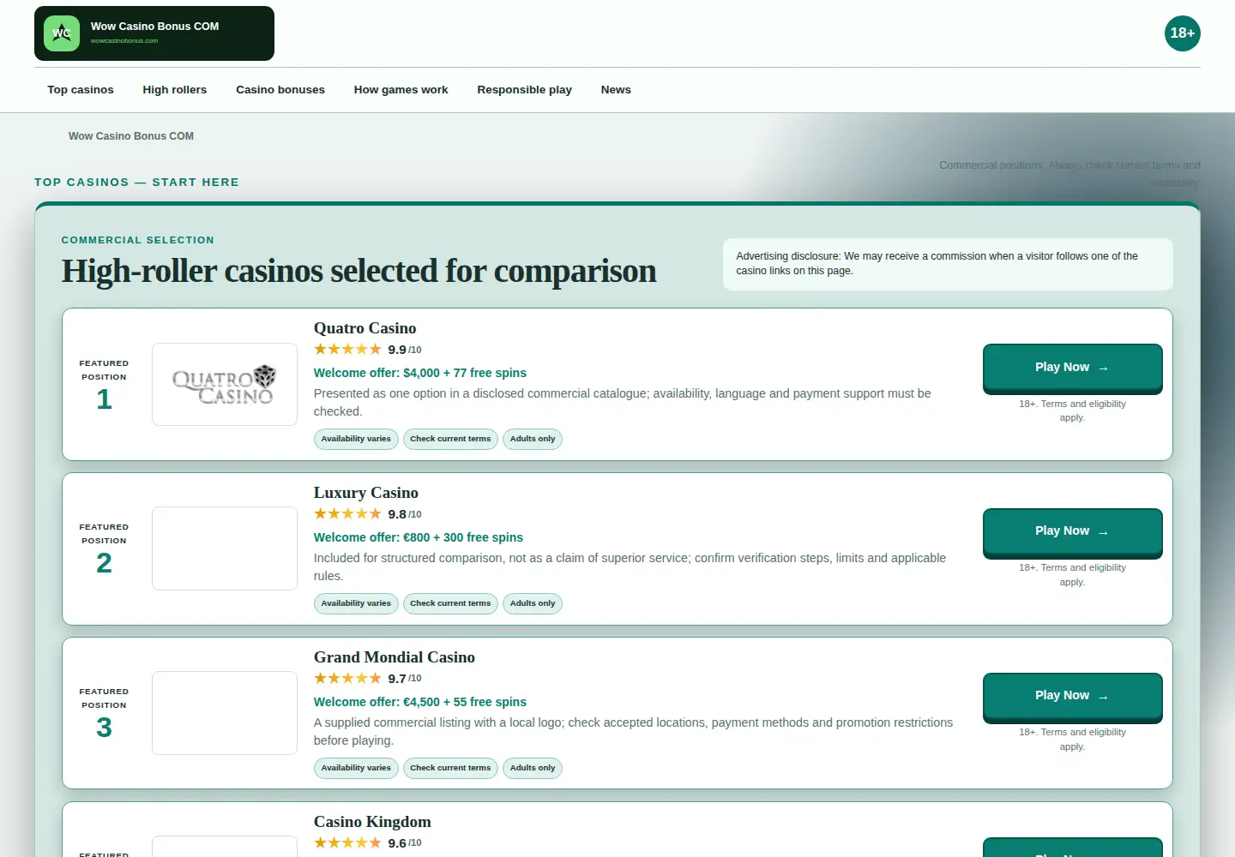Click the Wow Casino Bonus COM header title

(155, 27)
